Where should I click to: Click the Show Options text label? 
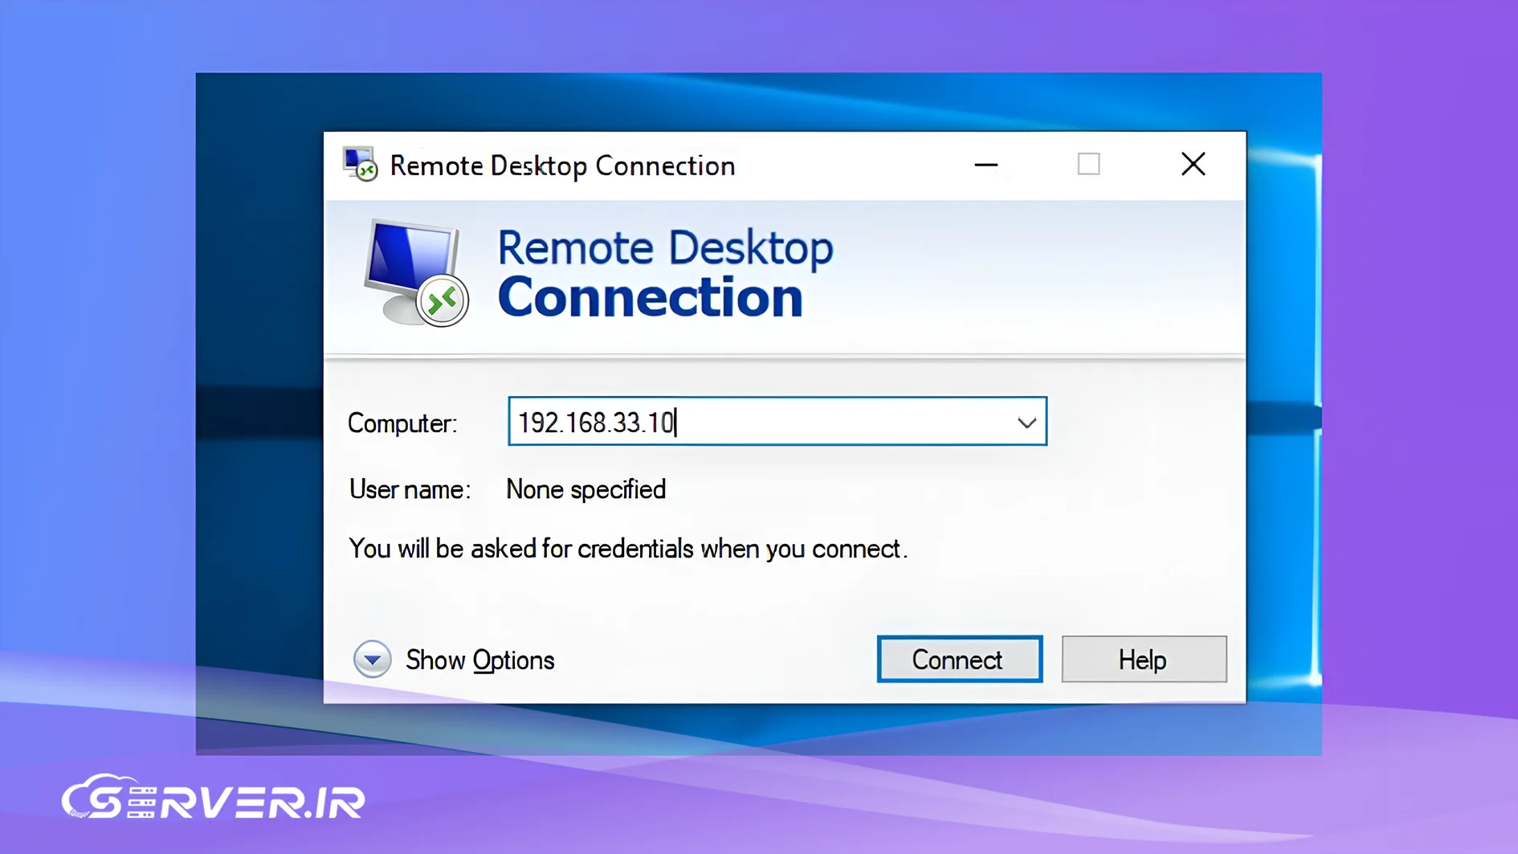pyautogui.click(x=479, y=660)
